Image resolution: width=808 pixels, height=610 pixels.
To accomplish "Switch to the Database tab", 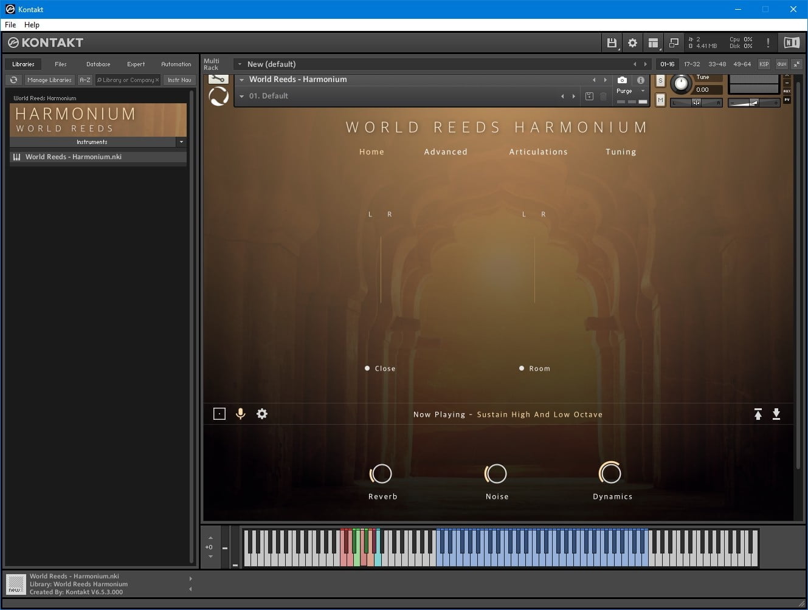I will tap(98, 64).
